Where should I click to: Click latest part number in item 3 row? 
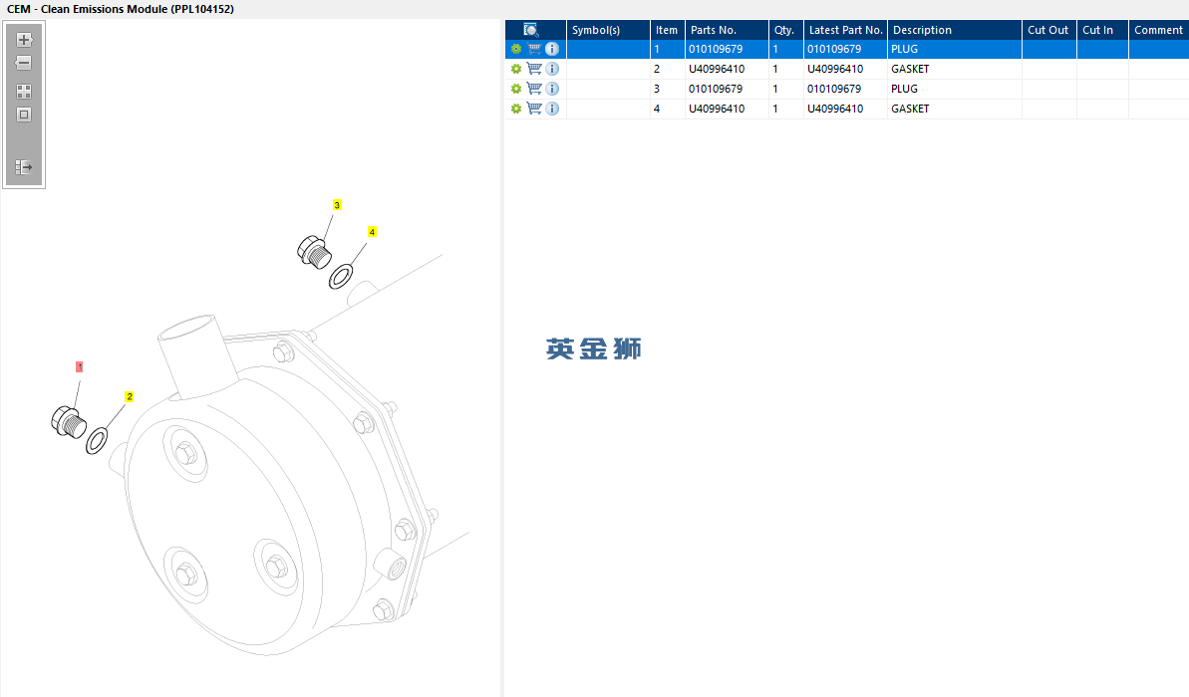[x=834, y=89]
